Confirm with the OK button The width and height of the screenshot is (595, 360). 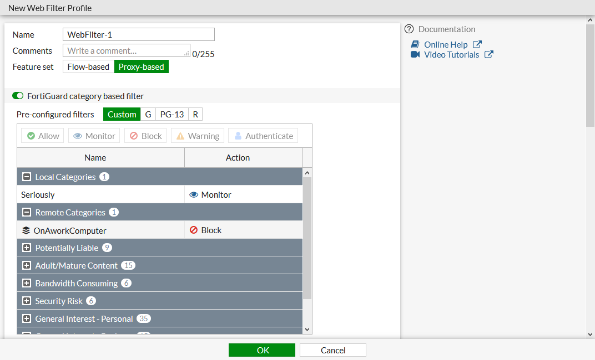[x=262, y=350]
